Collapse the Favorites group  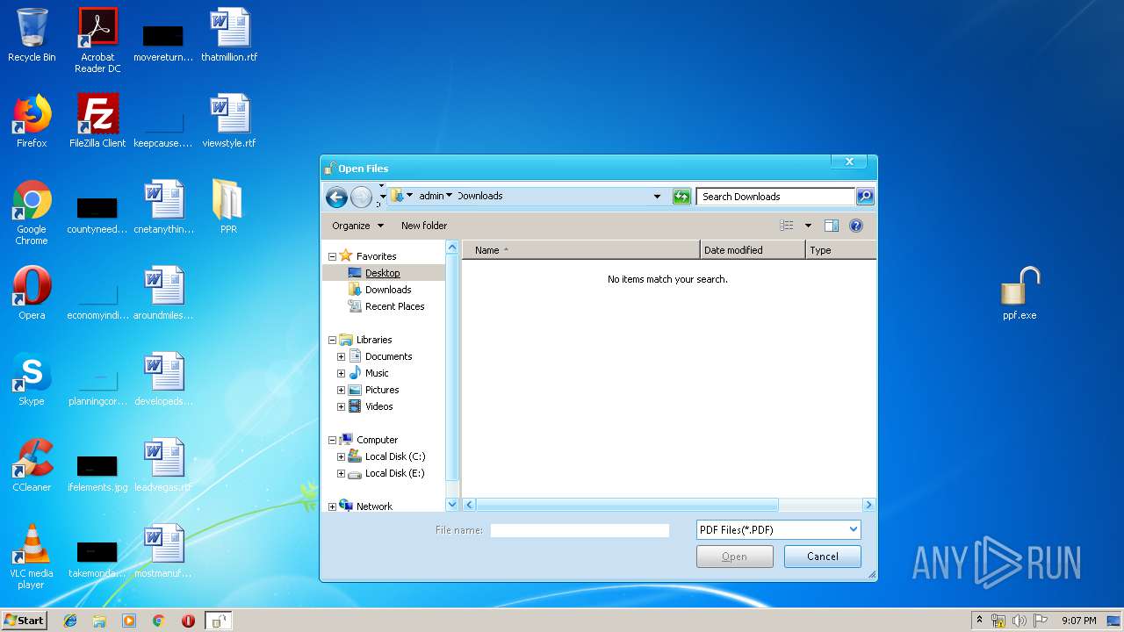pyautogui.click(x=333, y=256)
